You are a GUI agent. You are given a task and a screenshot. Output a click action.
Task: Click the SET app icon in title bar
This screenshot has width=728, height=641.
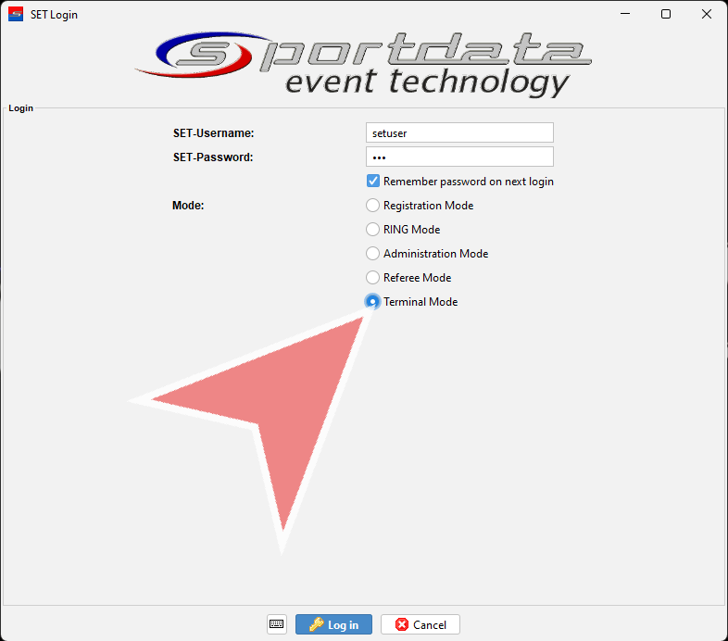tap(16, 15)
